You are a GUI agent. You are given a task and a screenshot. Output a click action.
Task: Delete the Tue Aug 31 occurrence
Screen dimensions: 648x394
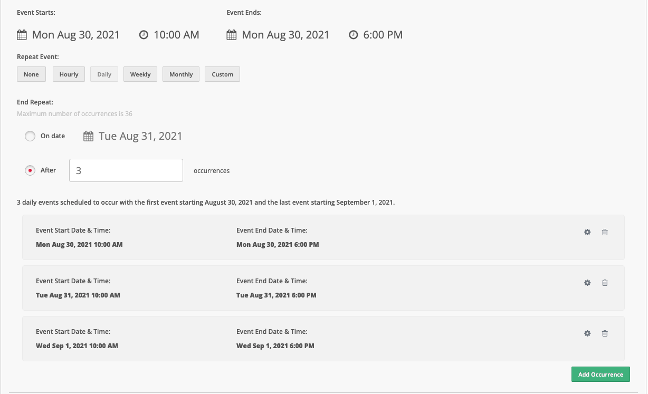pyautogui.click(x=605, y=283)
